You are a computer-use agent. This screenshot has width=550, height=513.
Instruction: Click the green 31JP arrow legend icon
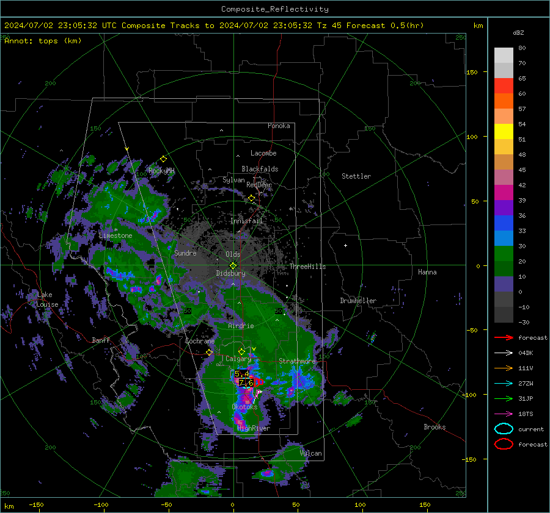[504, 398]
